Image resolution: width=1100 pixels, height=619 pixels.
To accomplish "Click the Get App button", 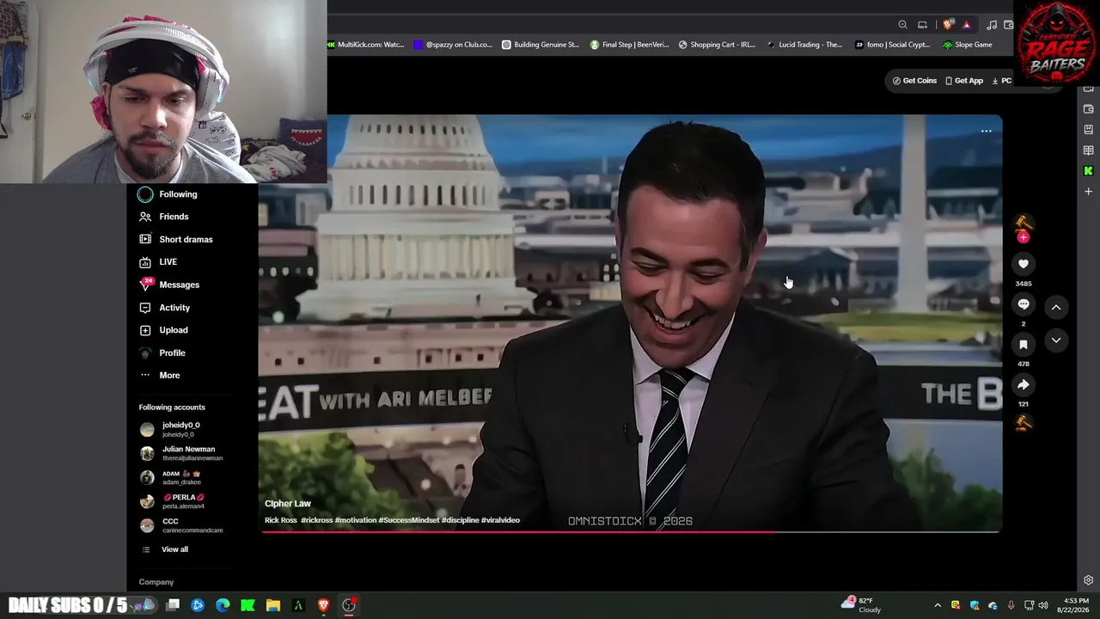I will (963, 81).
